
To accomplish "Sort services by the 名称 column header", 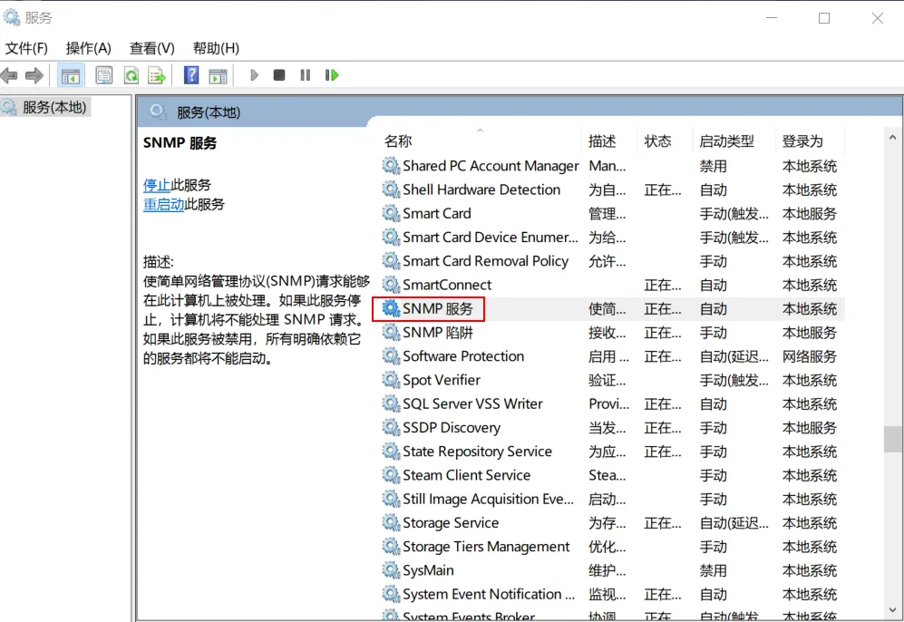I will point(398,141).
